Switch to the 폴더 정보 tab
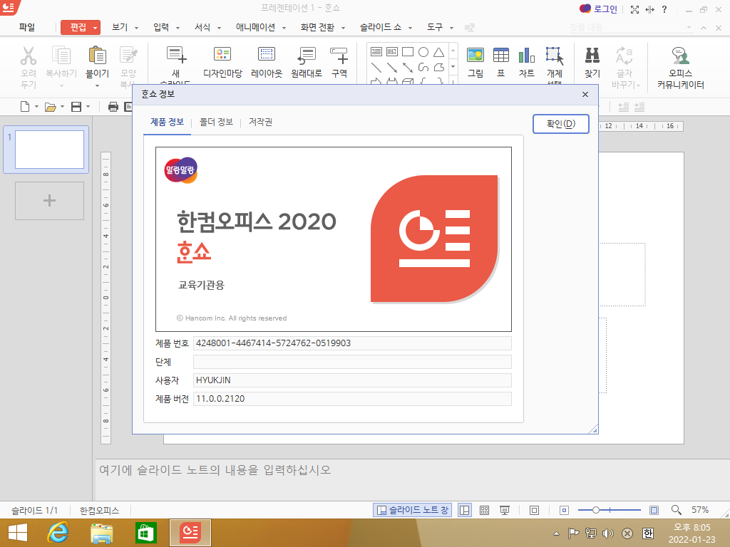The height and width of the screenshot is (547, 730). pyautogui.click(x=216, y=122)
